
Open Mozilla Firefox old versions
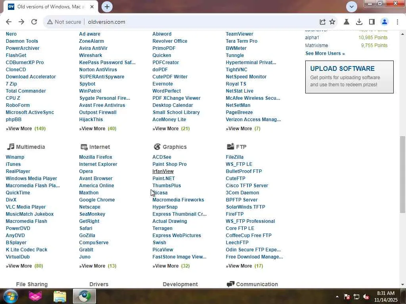(96, 157)
